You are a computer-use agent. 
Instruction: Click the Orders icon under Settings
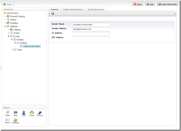[11, 33]
